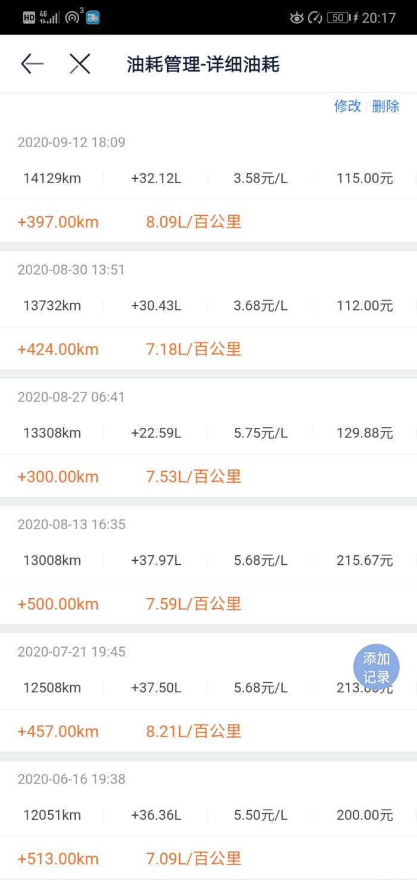Tap the eye comfort status icon
Image resolution: width=417 pixels, height=880 pixels.
296,18
